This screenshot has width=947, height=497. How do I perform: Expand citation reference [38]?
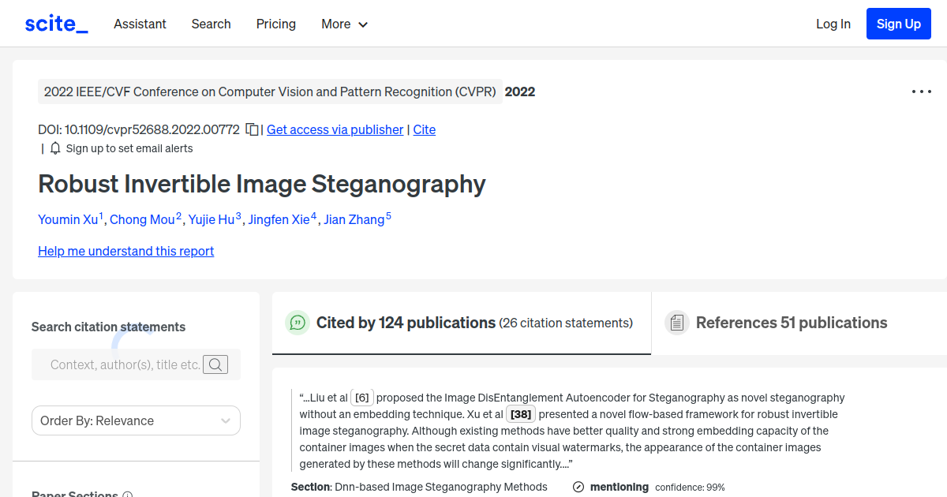pyautogui.click(x=520, y=413)
